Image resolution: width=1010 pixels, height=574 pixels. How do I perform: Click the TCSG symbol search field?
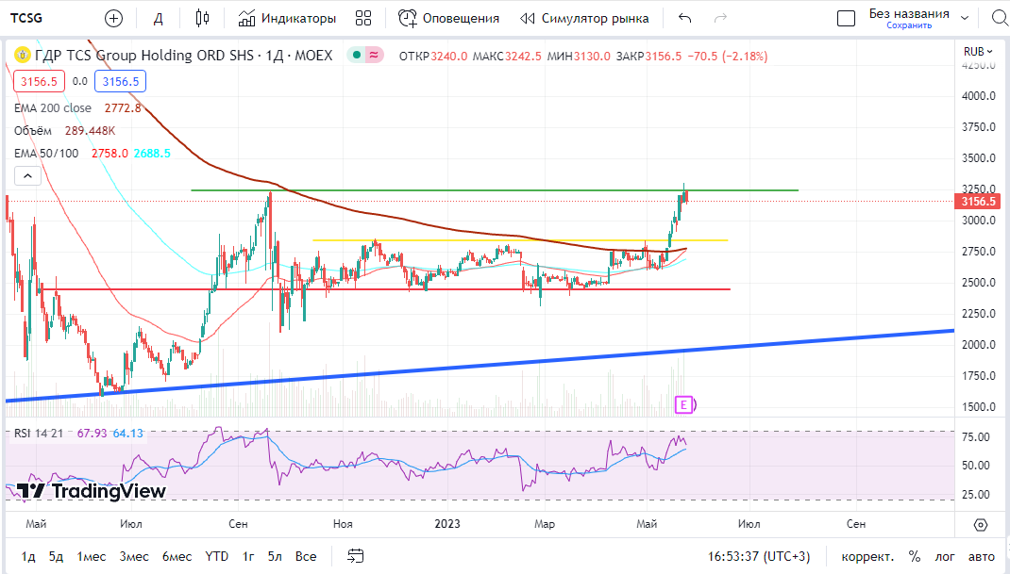[27, 18]
